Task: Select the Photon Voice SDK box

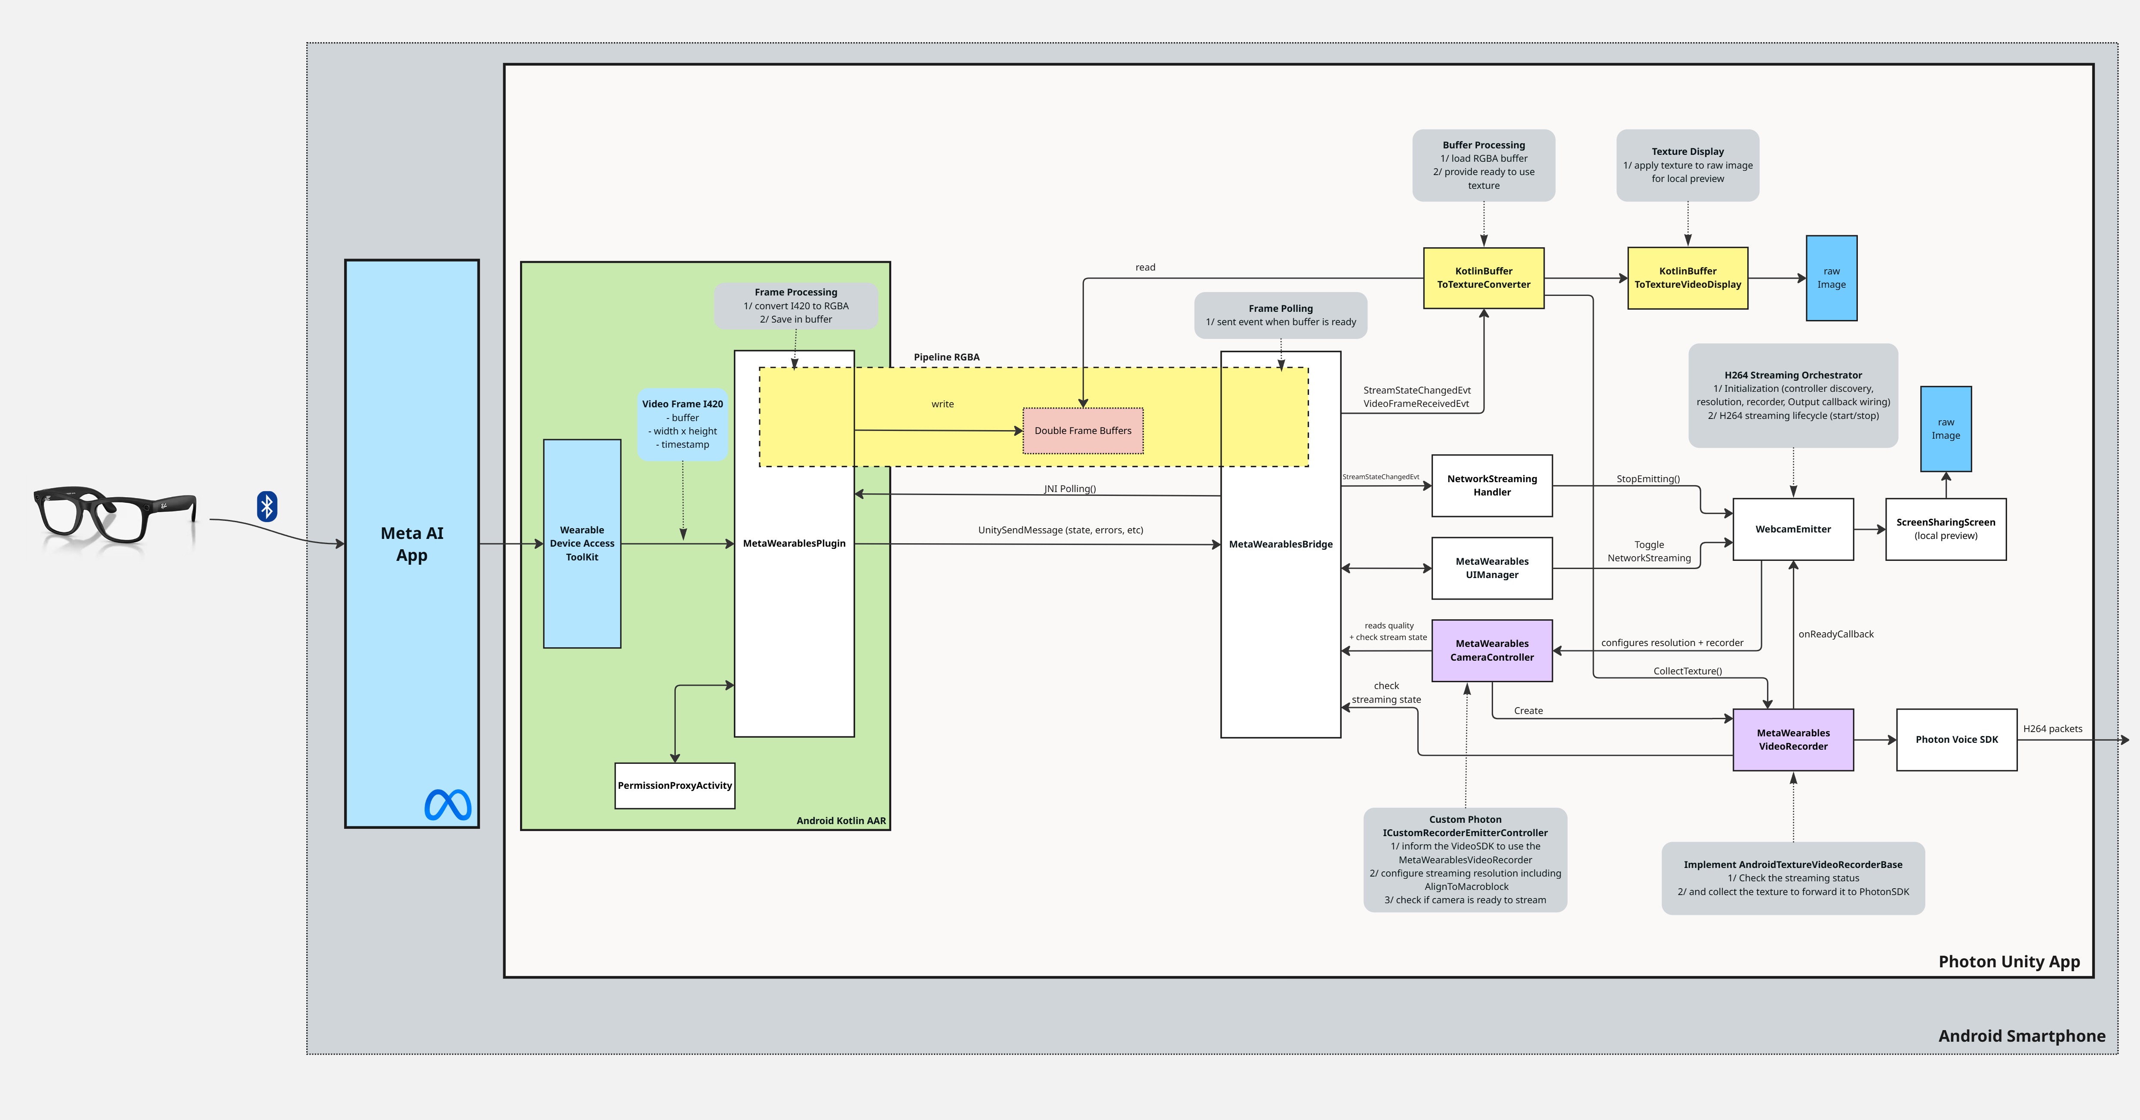Action: click(1956, 739)
